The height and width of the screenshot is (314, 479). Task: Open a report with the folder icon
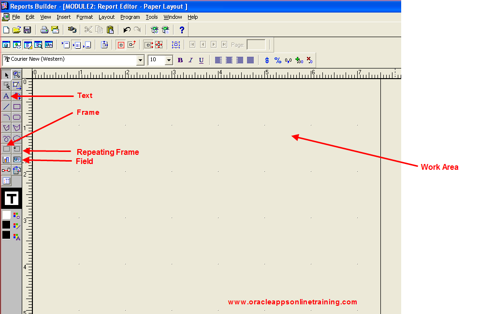(x=16, y=29)
